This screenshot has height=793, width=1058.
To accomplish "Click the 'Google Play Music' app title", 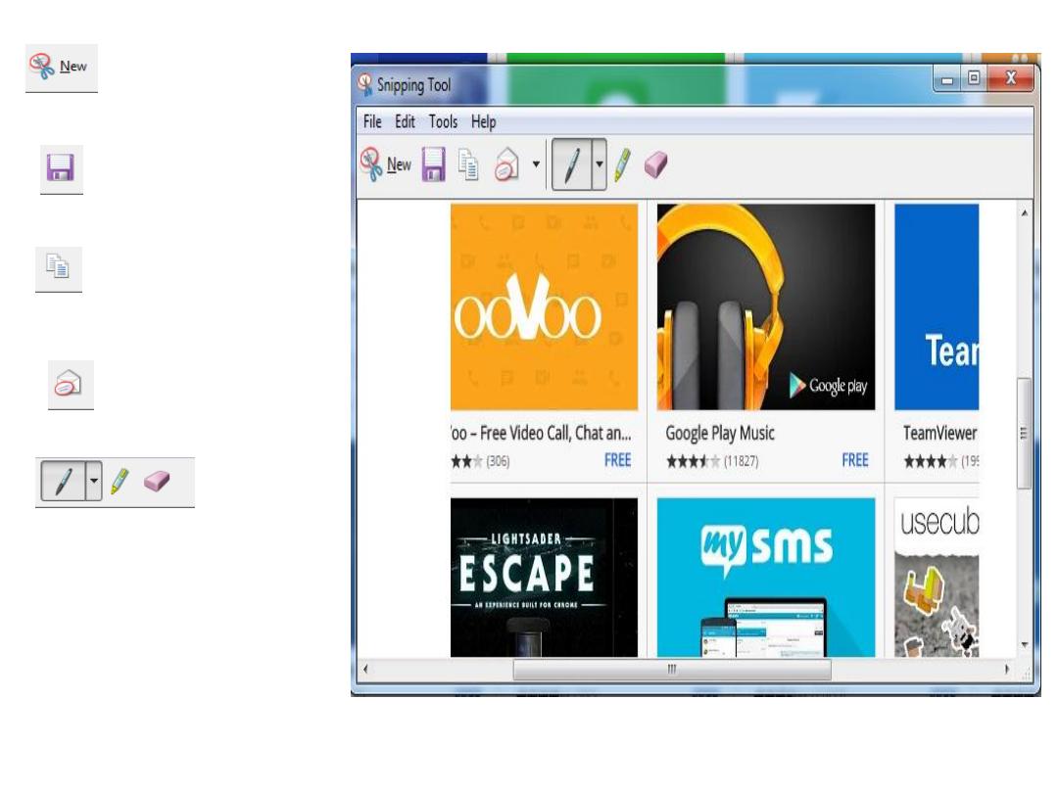I will pos(720,434).
